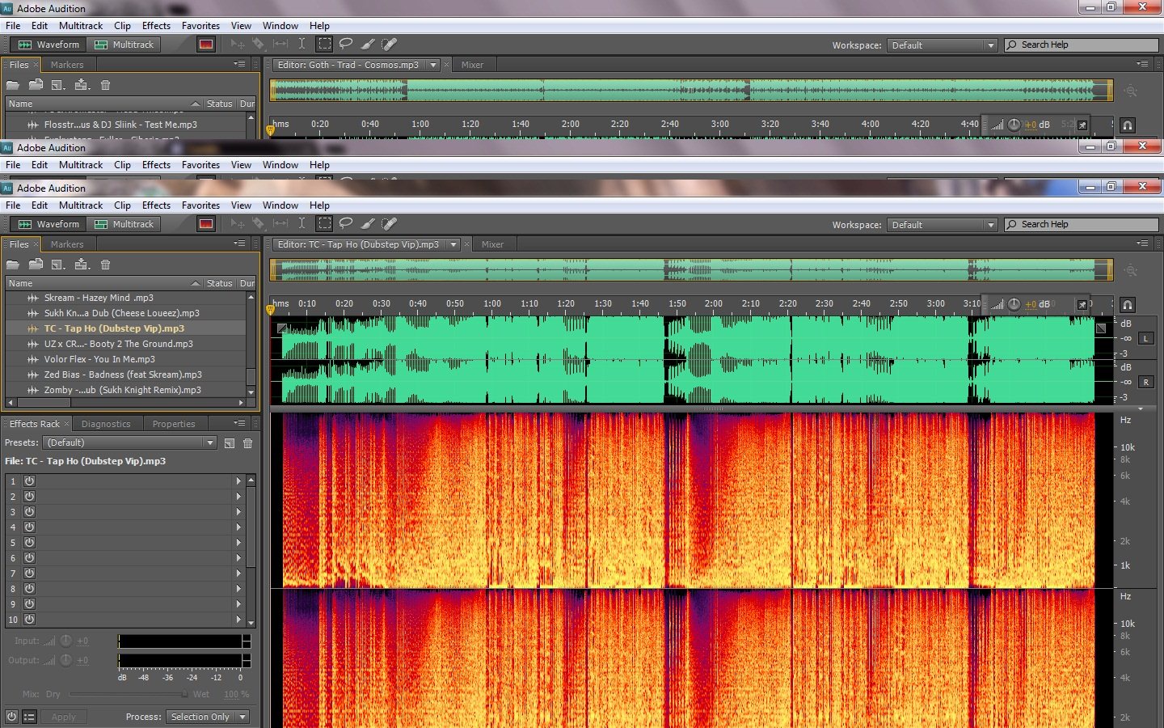This screenshot has width=1164, height=728.
Task: Toggle power for effect slot 6
Action: click(x=29, y=558)
